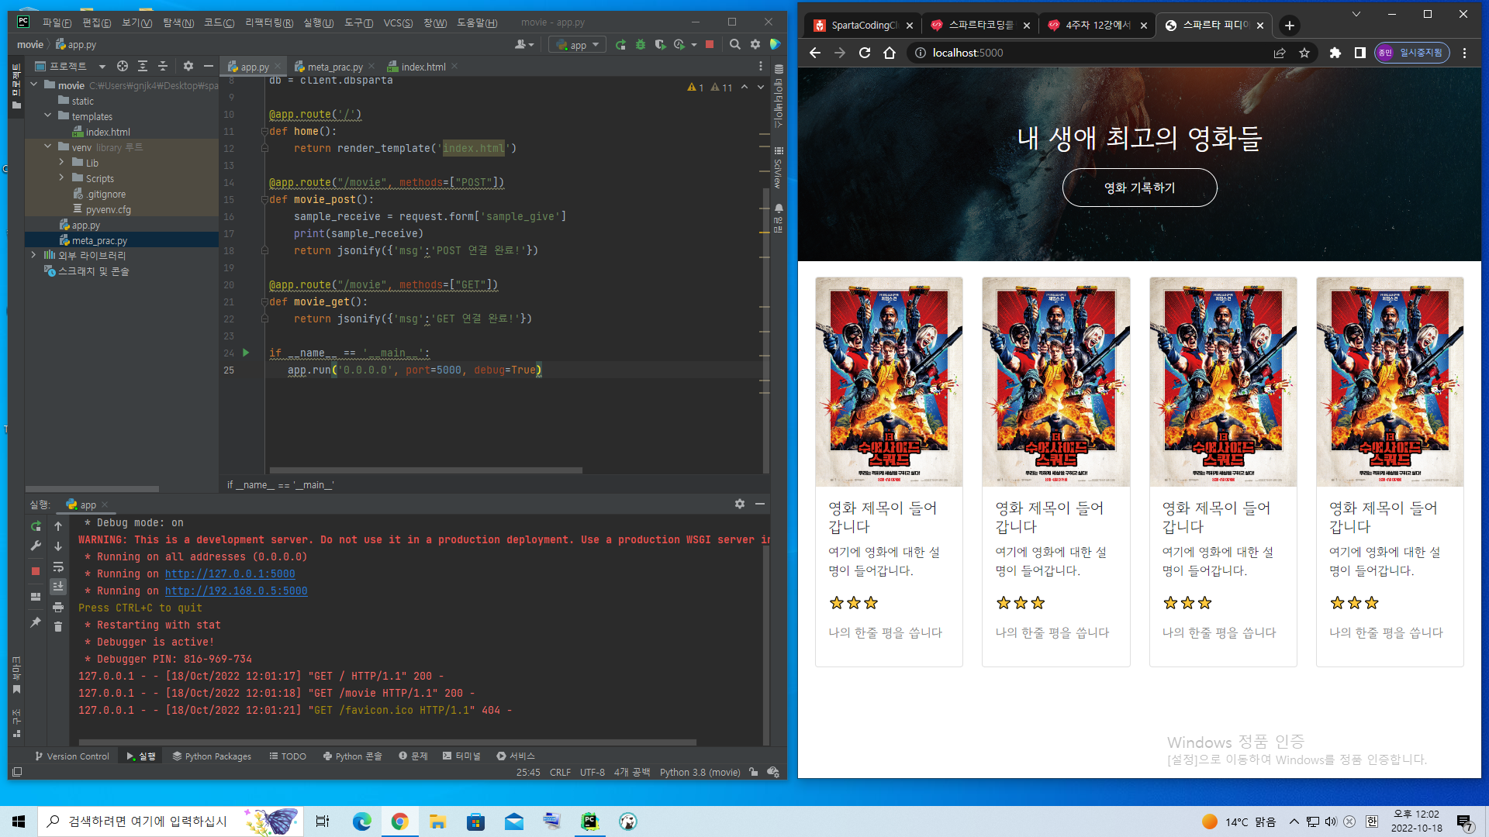Open the Code With Me user dropdown

[525, 45]
